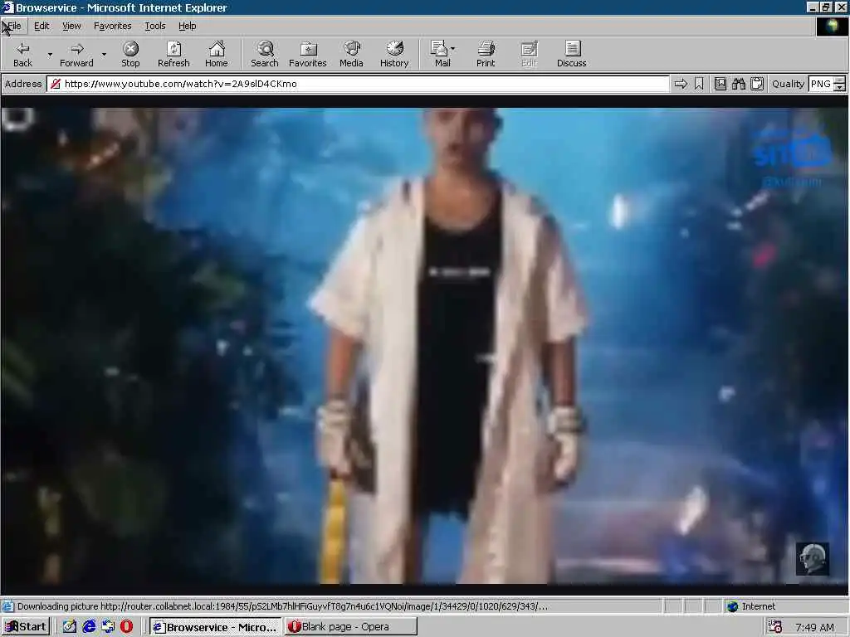Launch Internet Explorer from Quick Launch
The image size is (850, 637).
[89, 627]
